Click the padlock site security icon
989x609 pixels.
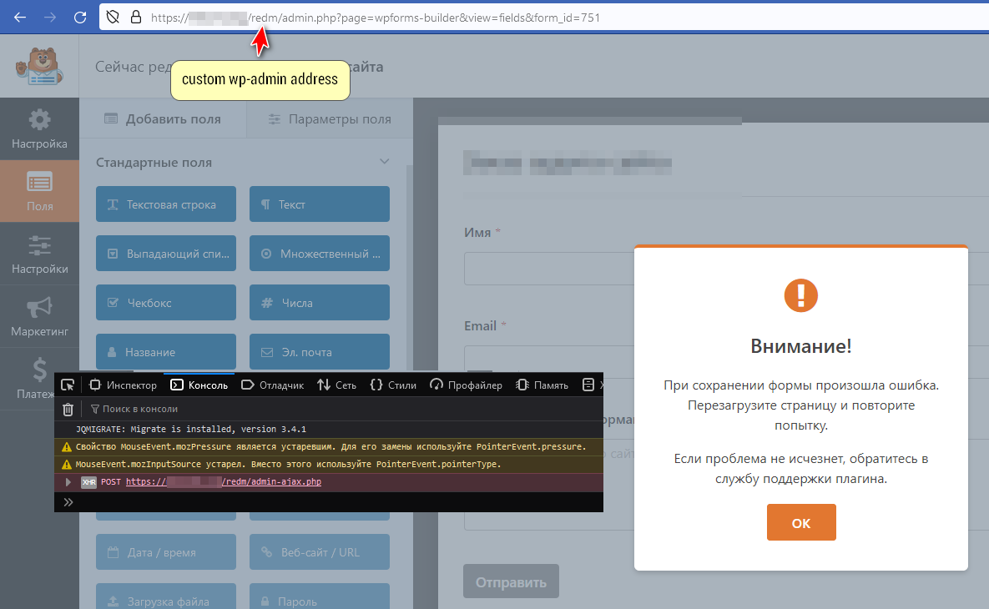coord(136,18)
